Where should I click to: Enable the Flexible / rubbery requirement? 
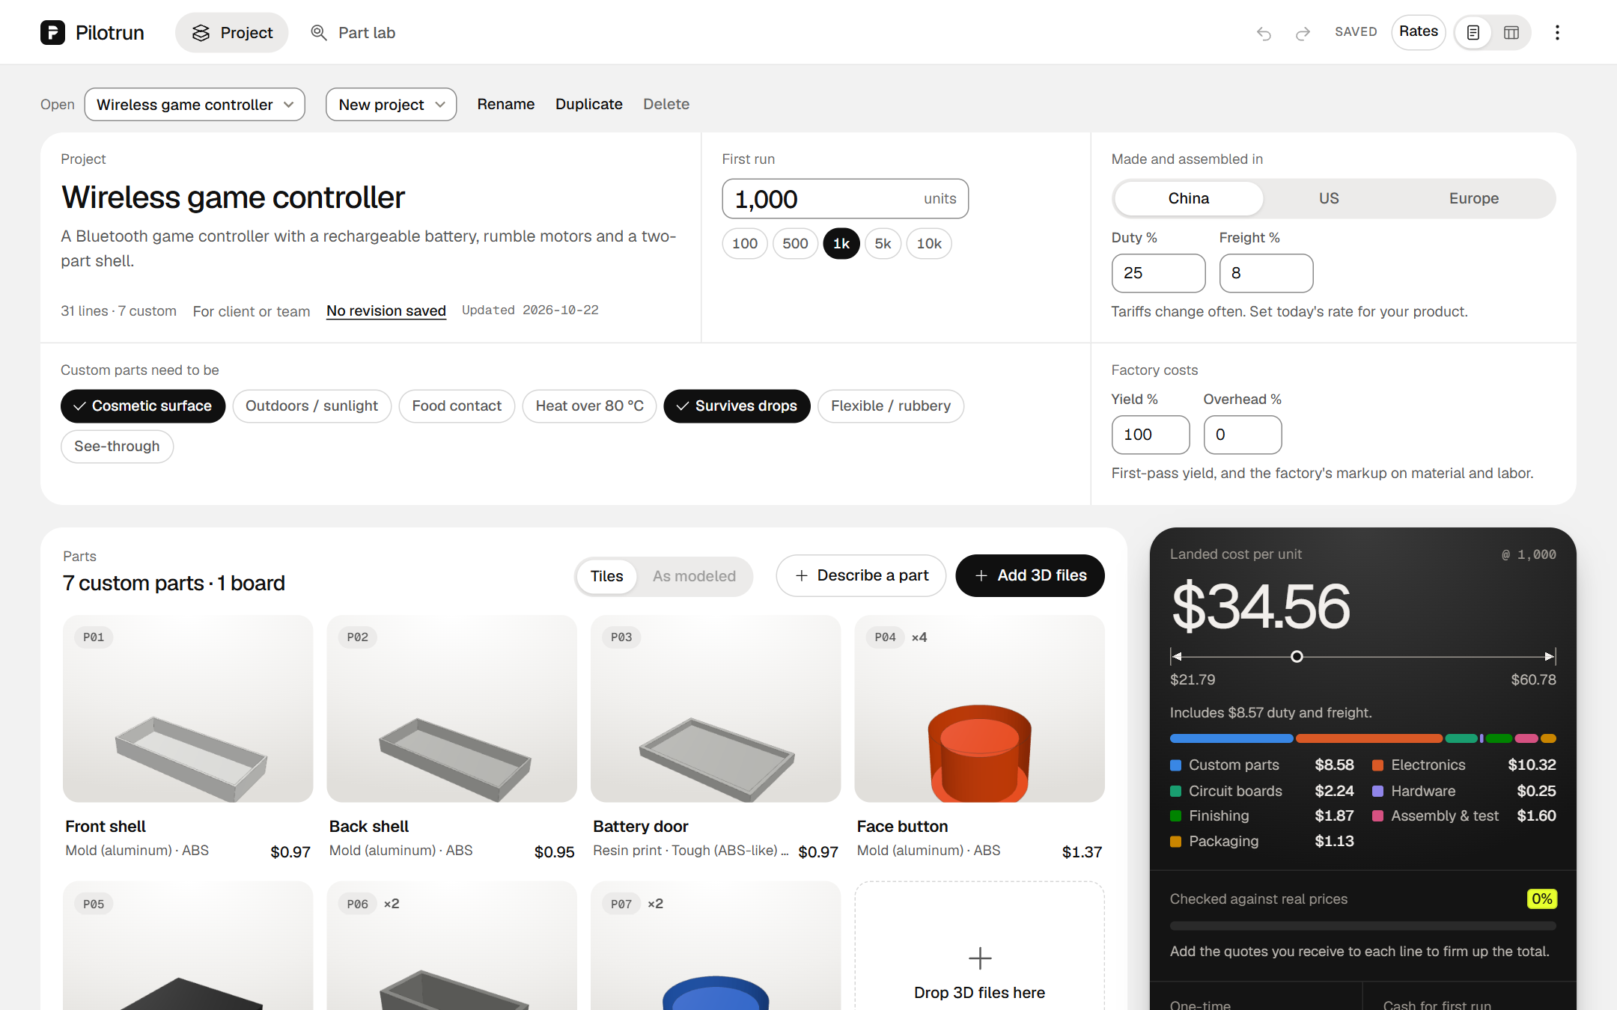891,406
